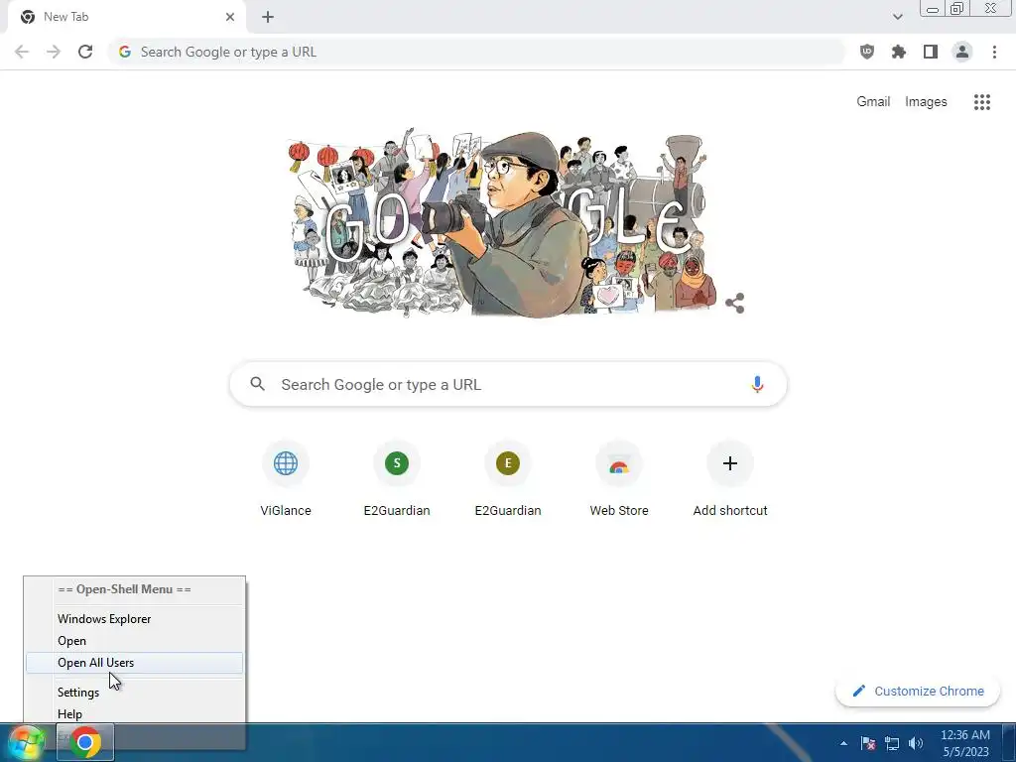The image size is (1016, 762).
Task: Open the olive E E2Guardian shortcut
Action: click(x=508, y=479)
